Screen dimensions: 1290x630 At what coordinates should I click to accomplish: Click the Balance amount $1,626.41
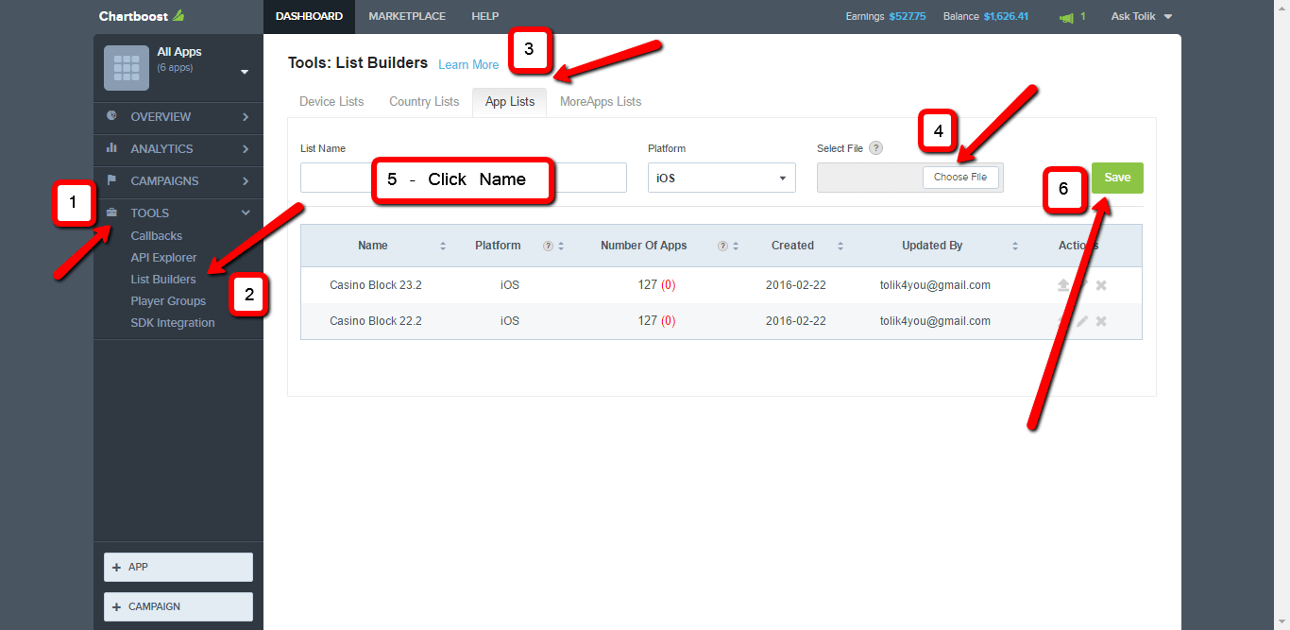point(1006,16)
